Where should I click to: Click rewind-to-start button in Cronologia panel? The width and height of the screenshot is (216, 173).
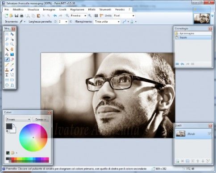(x=177, y=64)
